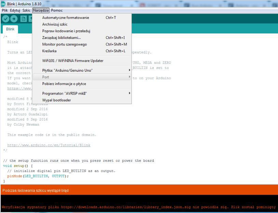Switch to the Blink sketch tab
Image resolution: width=278 pixels, height=213 pixels.
(x=10, y=29)
